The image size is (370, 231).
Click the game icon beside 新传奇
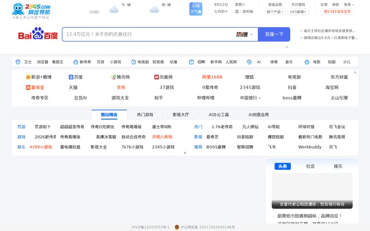click(x=76, y=62)
